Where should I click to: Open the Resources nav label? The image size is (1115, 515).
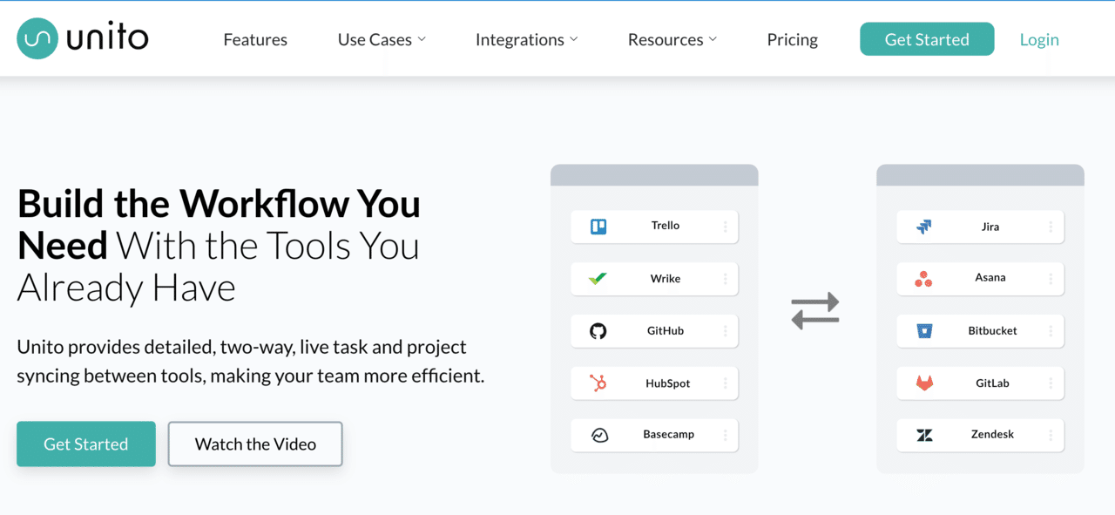[x=666, y=39]
